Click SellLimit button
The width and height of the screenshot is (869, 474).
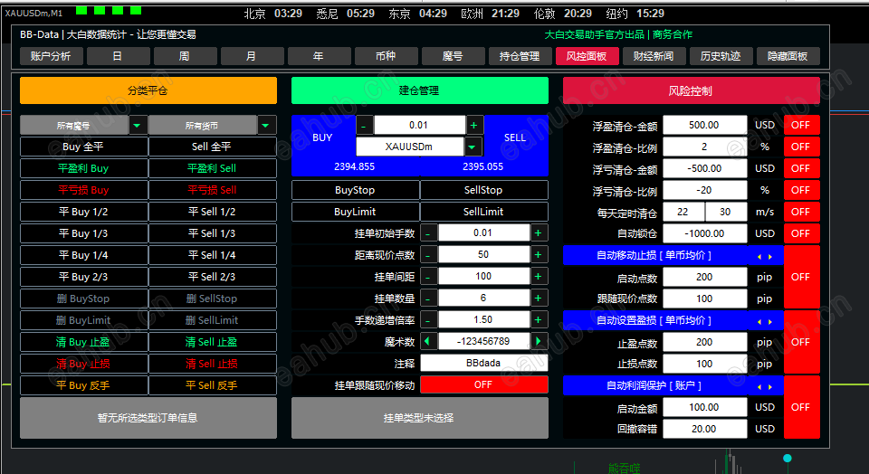[483, 212]
